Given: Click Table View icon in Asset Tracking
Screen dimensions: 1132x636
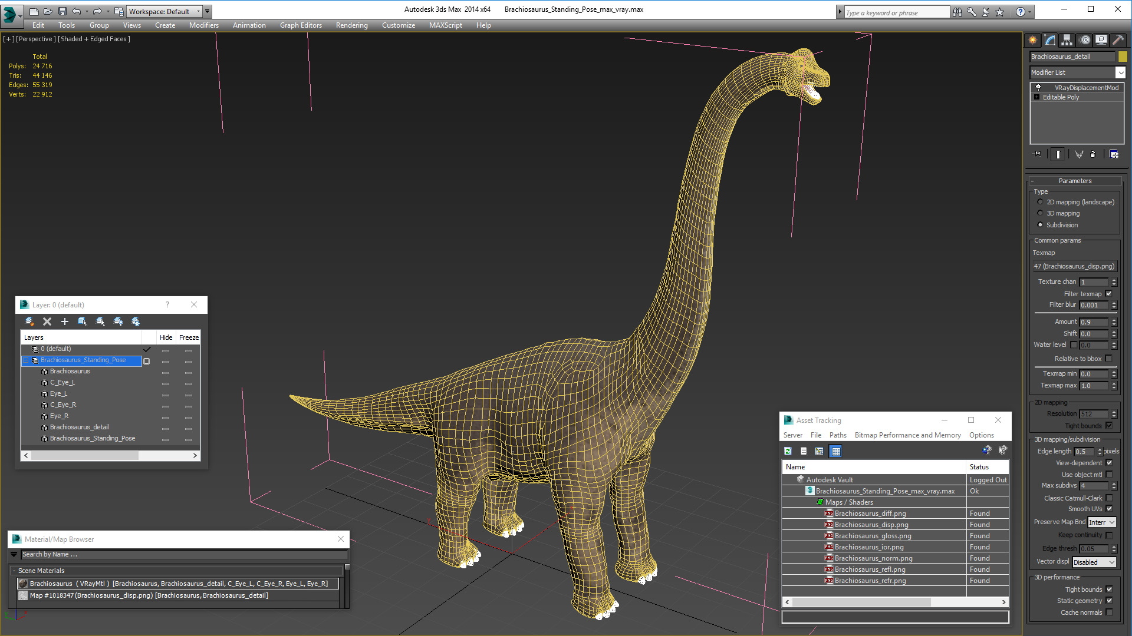Looking at the screenshot, I should tap(836, 451).
